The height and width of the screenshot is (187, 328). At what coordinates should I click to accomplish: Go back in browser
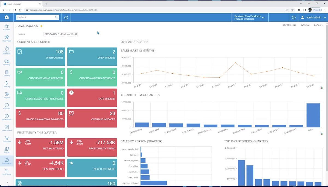click(x=4, y=10)
